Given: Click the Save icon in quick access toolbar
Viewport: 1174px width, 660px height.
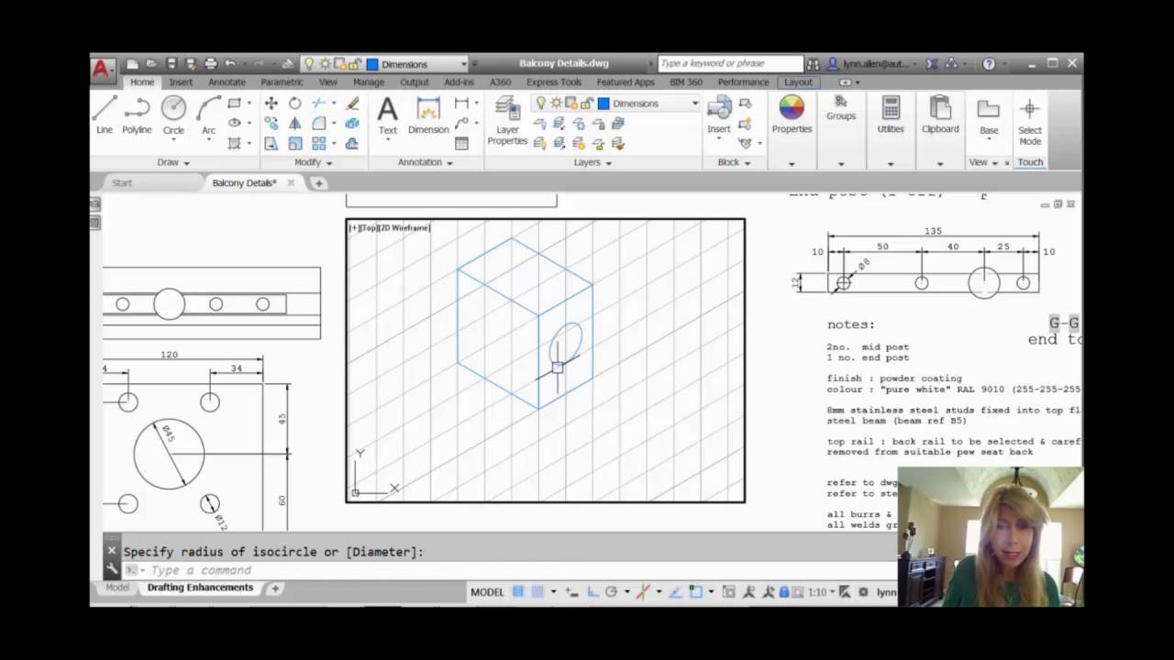Looking at the screenshot, I should pyautogui.click(x=171, y=64).
